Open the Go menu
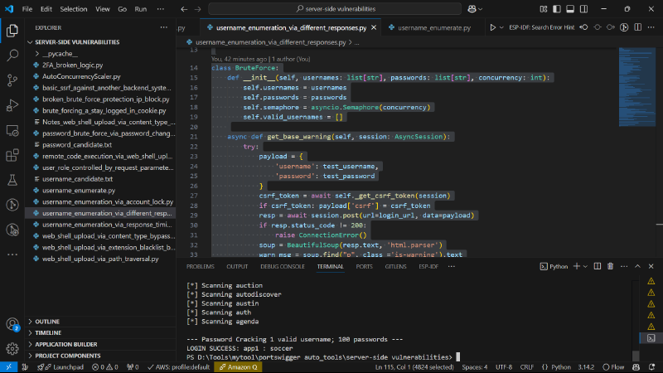The height and width of the screenshot is (373, 663). pos(122,9)
